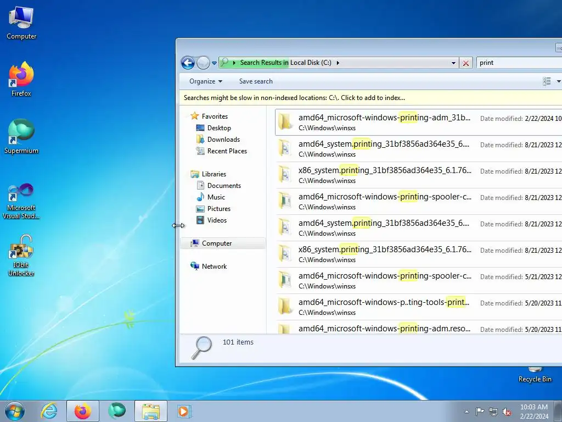
Task: Select amd64_microsoft-windows-p..ting-tools-print... result
Action: click(418, 307)
